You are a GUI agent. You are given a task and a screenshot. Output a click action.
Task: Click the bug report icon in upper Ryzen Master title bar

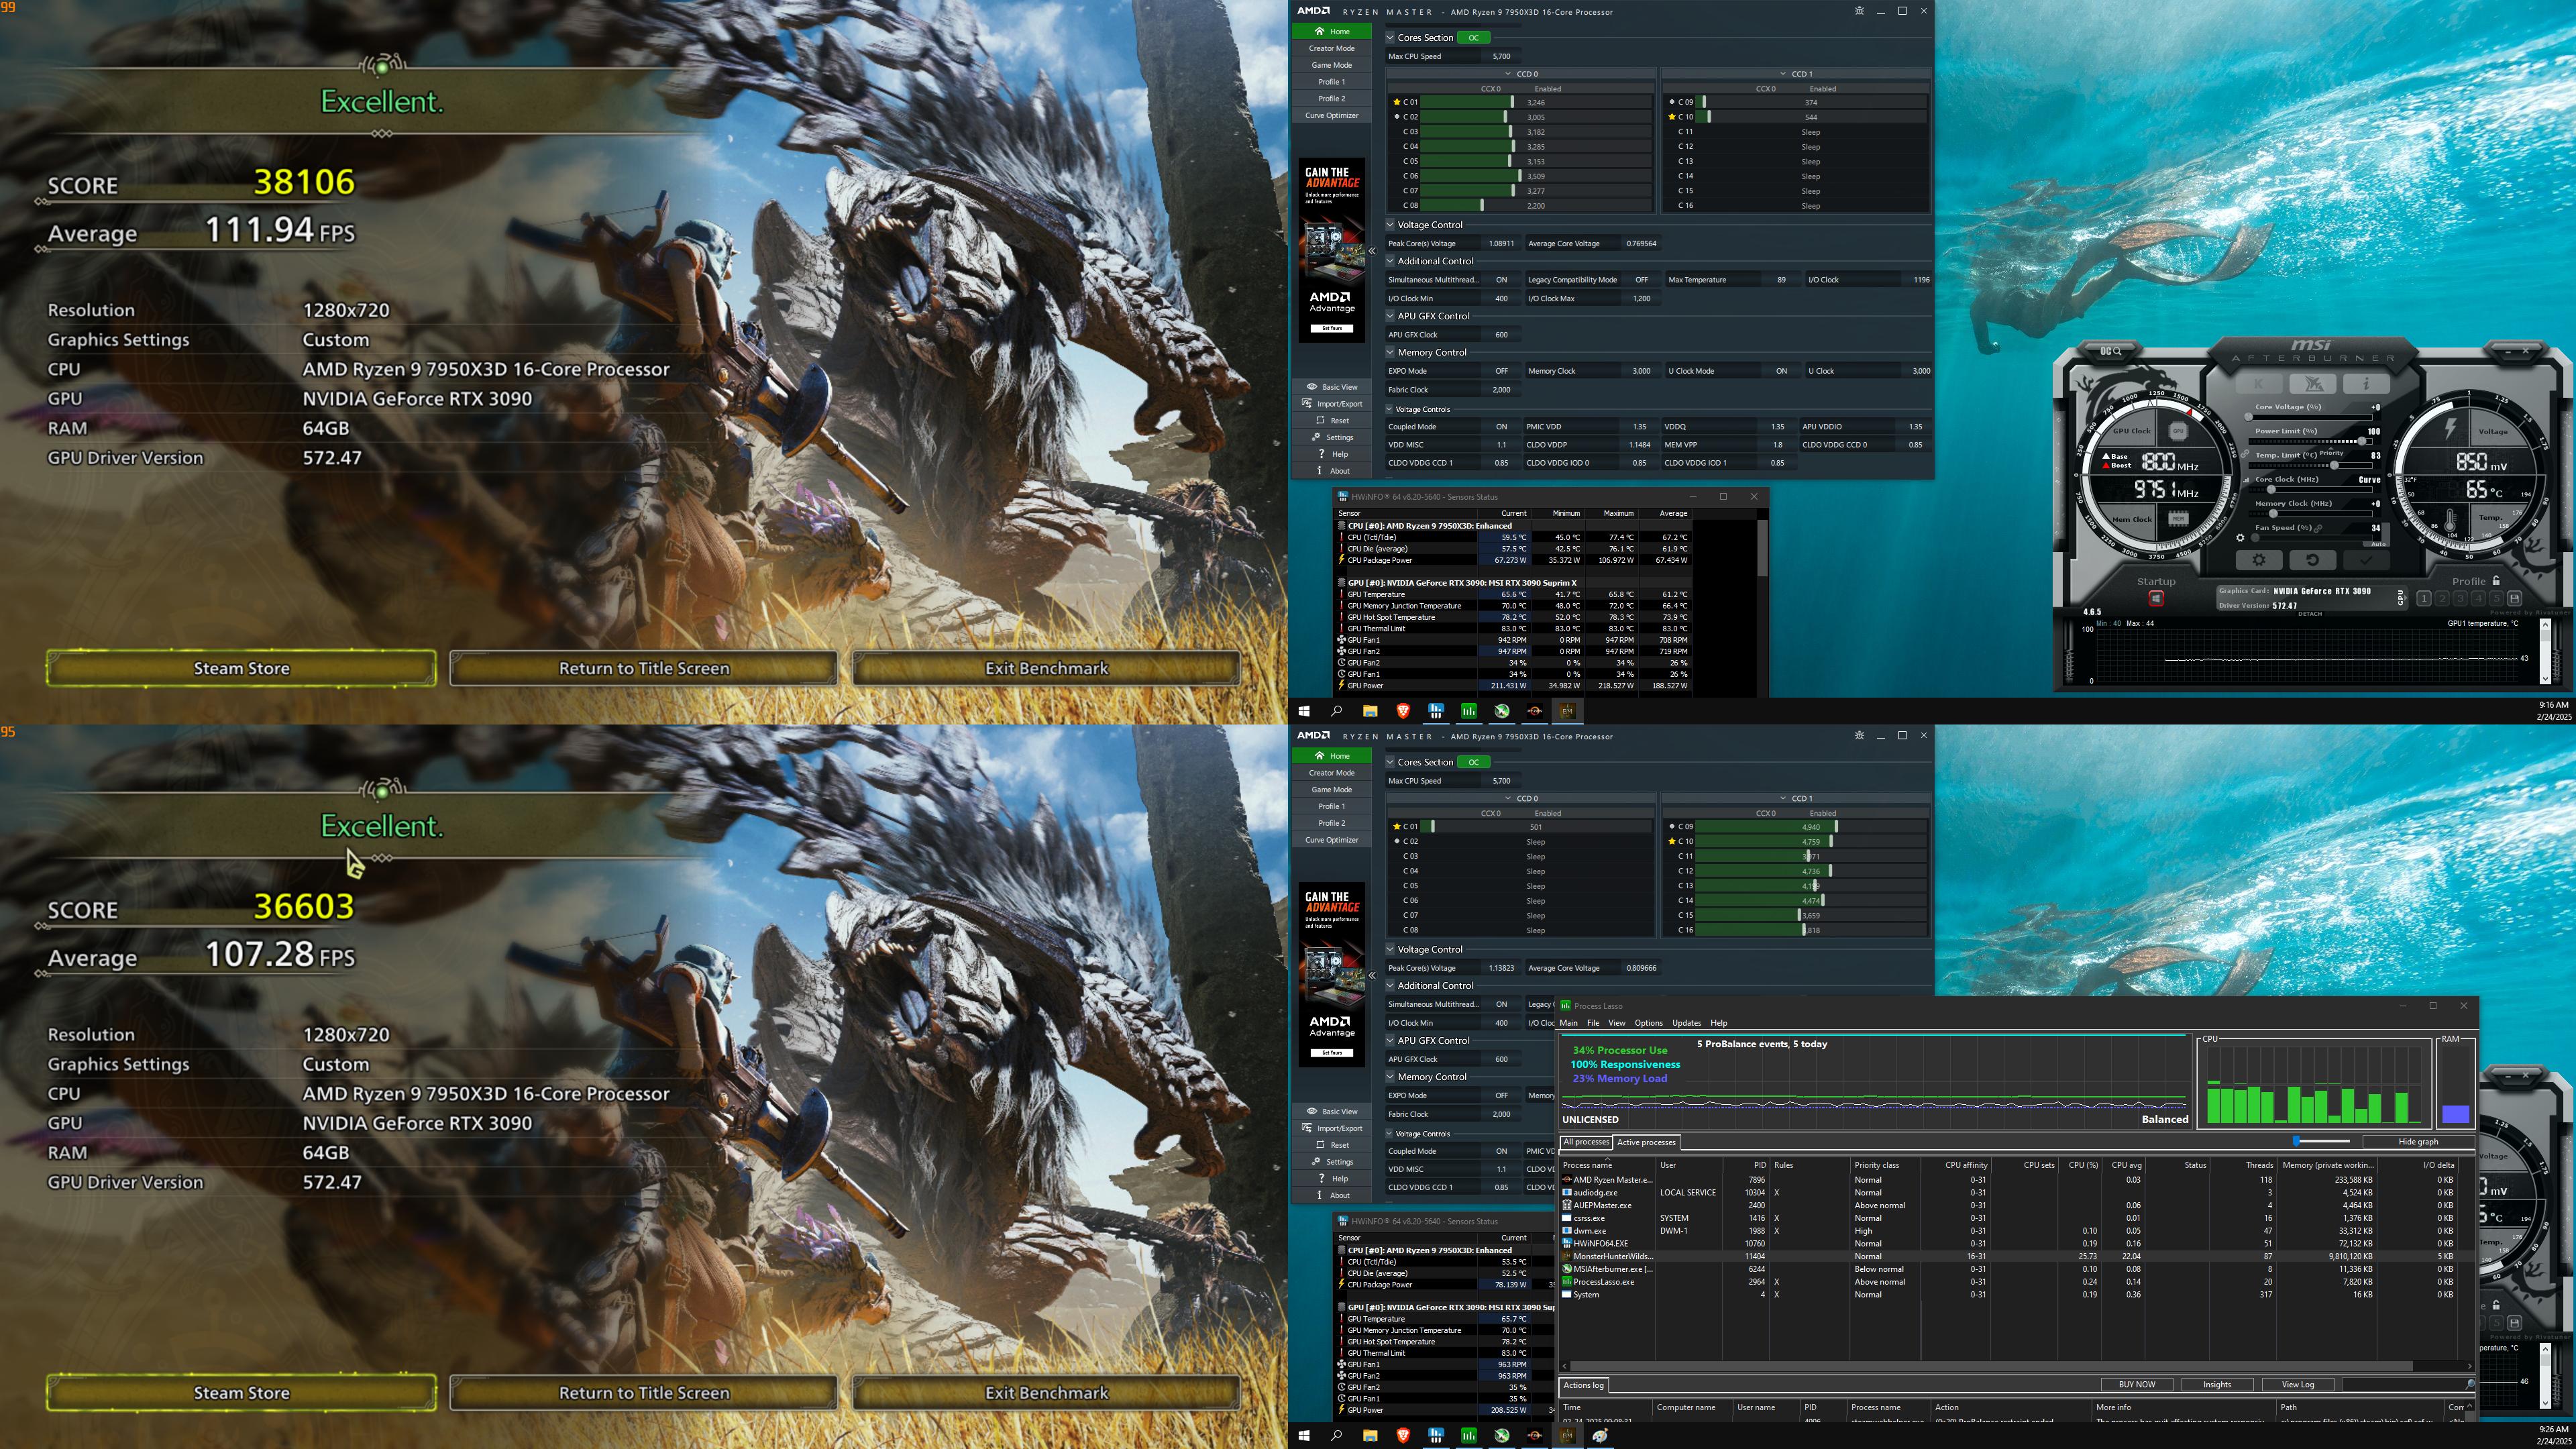click(x=1859, y=11)
